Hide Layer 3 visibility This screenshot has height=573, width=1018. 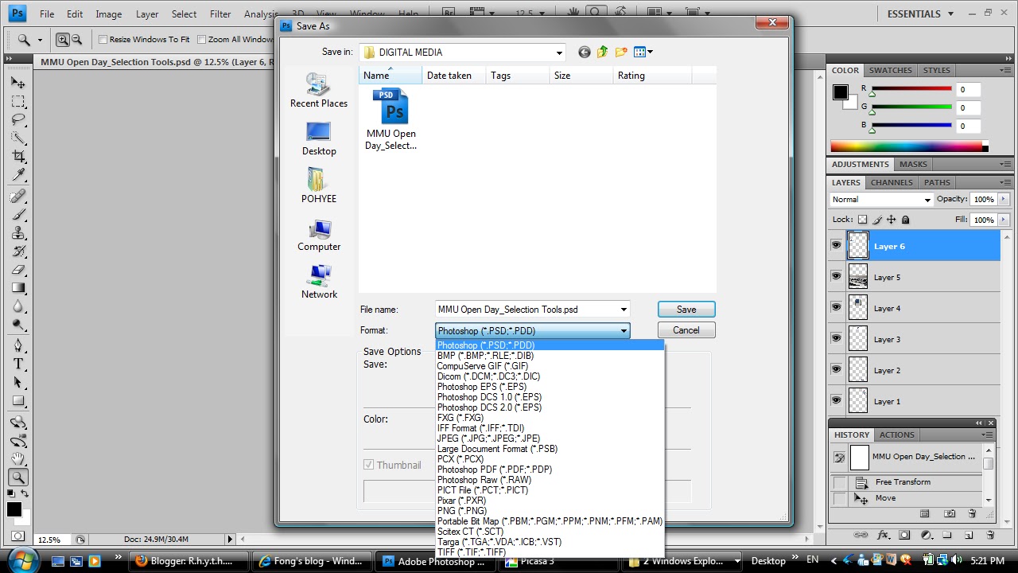836,338
